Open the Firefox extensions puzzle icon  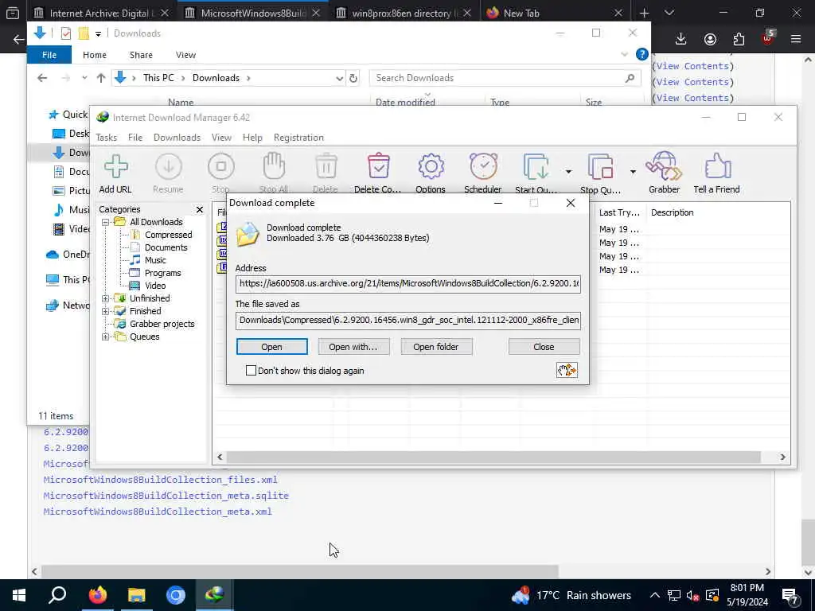click(x=739, y=39)
